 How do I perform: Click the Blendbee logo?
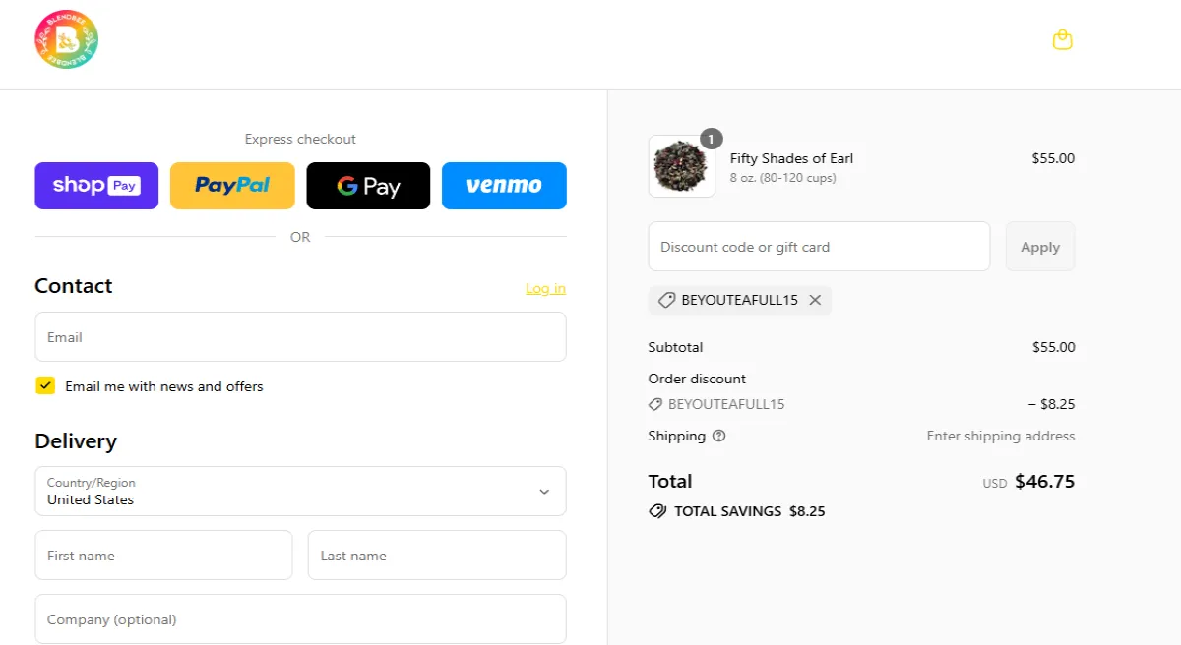[x=66, y=39]
